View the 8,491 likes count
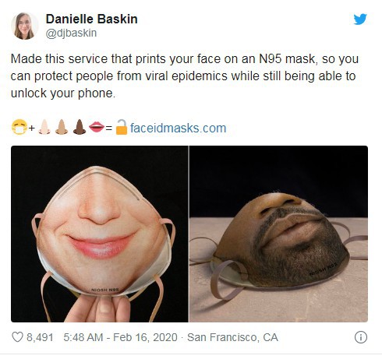 click(x=40, y=337)
